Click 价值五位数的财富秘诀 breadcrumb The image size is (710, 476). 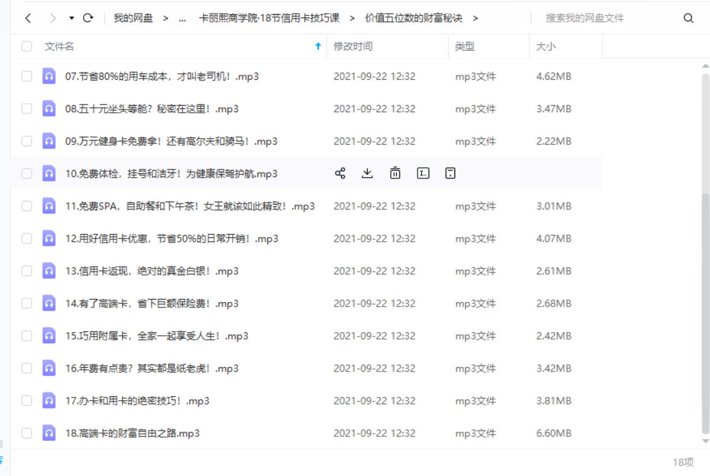pyautogui.click(x=414, y=18)
